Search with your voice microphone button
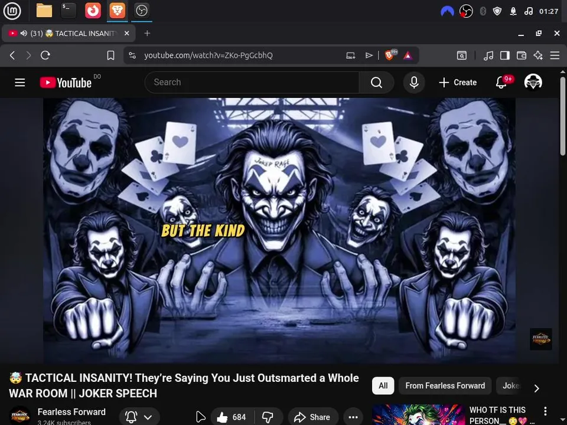 pos(414,83)
